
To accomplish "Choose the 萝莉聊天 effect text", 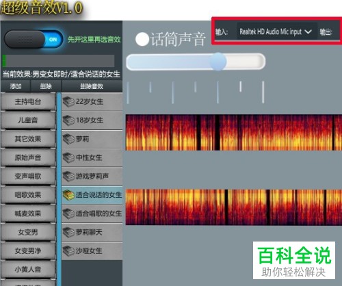I will coord(89,233).
